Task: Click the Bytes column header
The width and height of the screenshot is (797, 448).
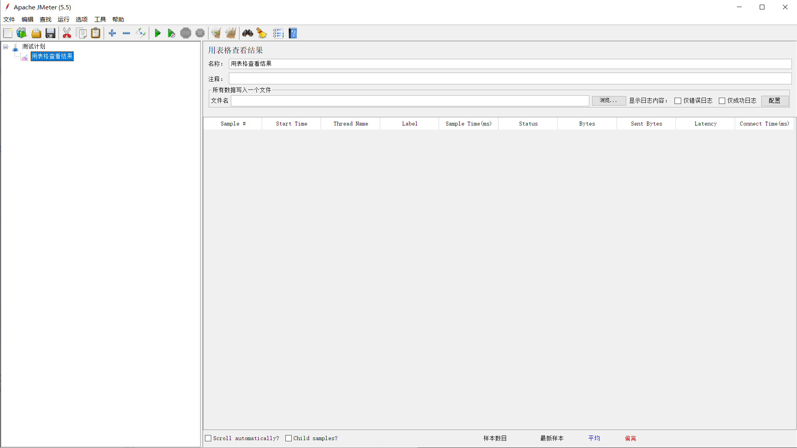Action: tap(587, 124)
